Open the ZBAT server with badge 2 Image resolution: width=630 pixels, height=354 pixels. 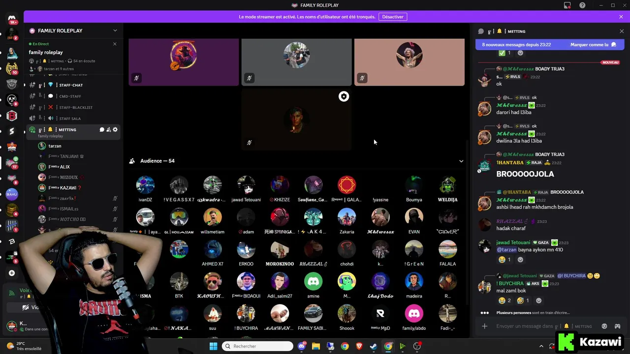12,35
